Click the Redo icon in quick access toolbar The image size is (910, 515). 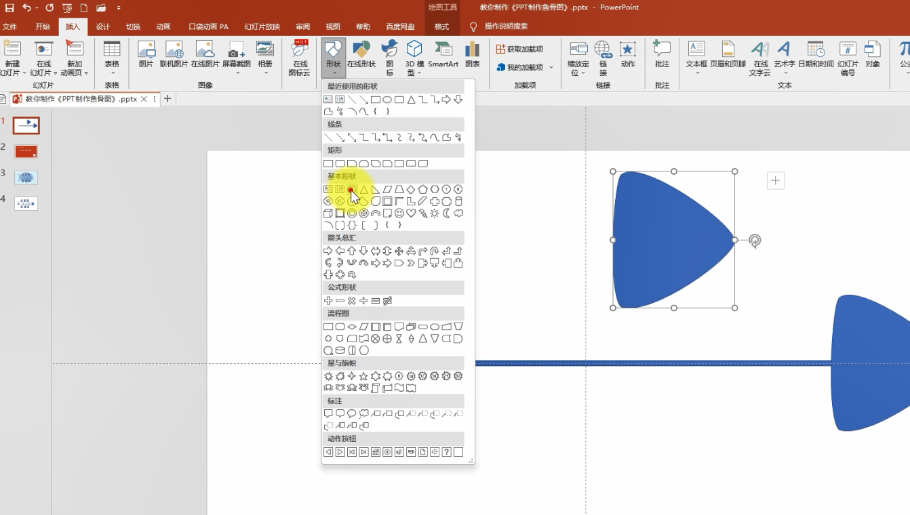click(50, 8)
